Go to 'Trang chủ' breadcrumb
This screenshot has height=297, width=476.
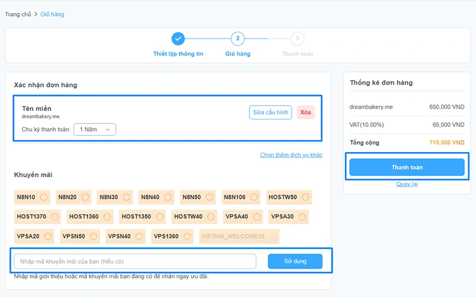pyautogui.click(x=17, y=14)
